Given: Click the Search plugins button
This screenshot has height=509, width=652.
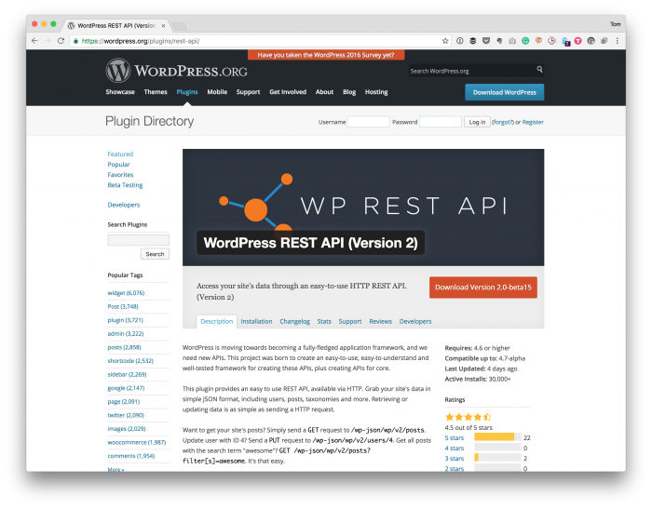Looking at the screenshot, I should click(155, 254).
